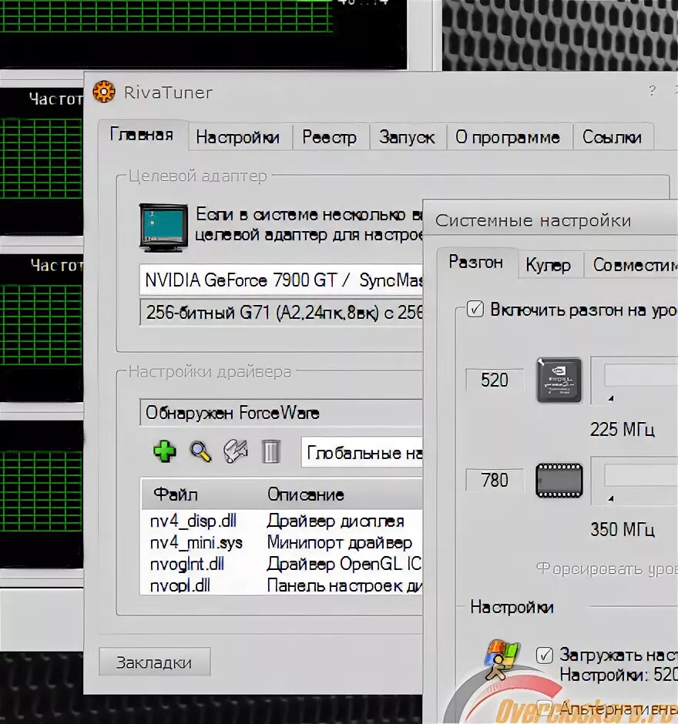Switch to the Ссылки tab
Viewport: 678px width, 724px height.
[613, 137]
